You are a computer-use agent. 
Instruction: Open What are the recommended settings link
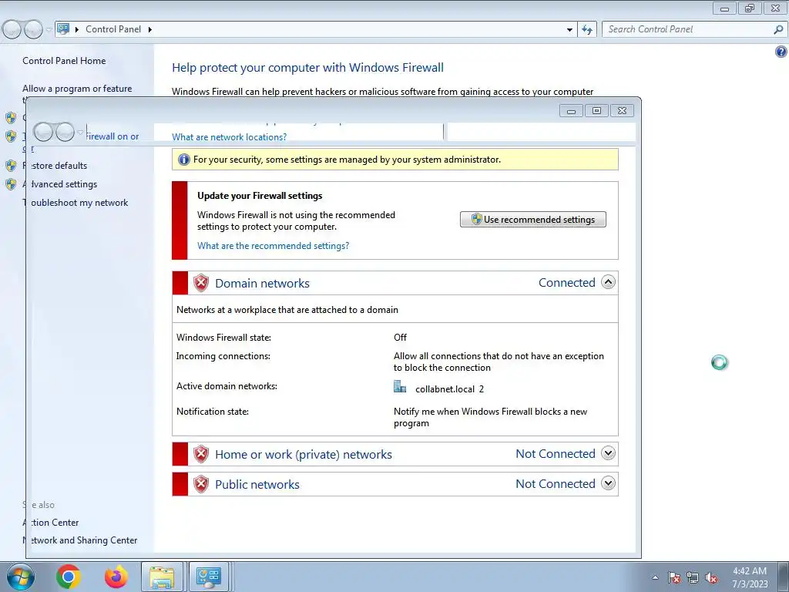point(274,246)
